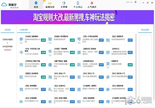Click the 检 icon of 违规账号
The width and height of the screenshot is (155, 108).
(x=108, y=40)
